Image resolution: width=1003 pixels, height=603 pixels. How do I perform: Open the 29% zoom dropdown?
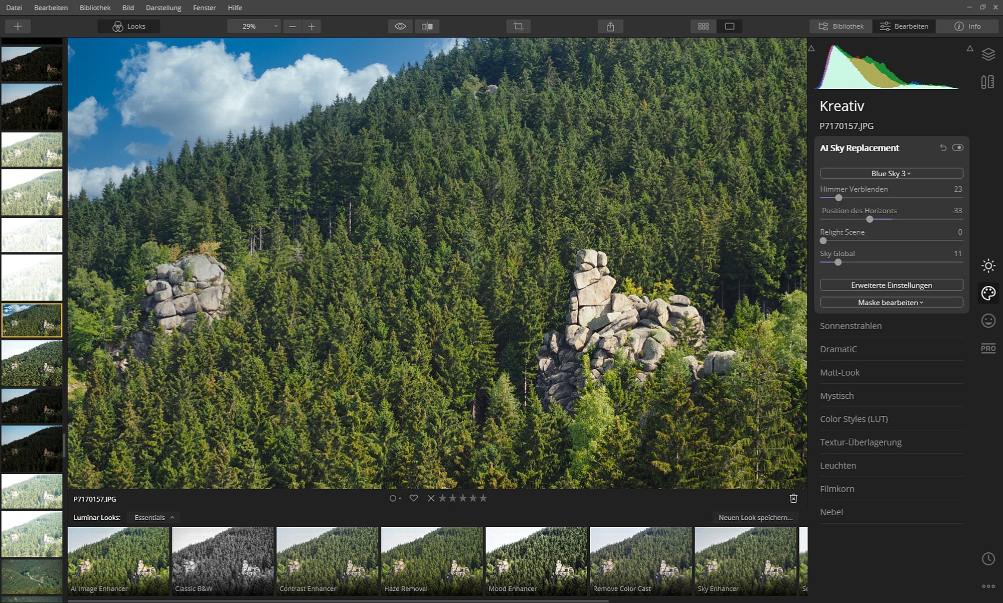point(254,26)
